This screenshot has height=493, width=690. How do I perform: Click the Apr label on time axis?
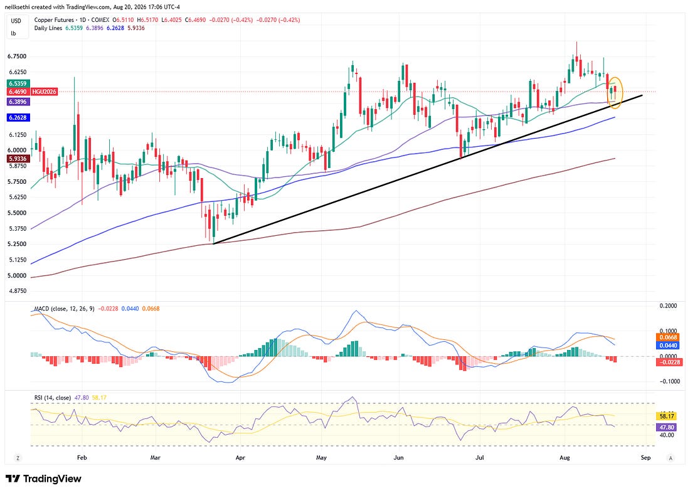tap(240, 458)
